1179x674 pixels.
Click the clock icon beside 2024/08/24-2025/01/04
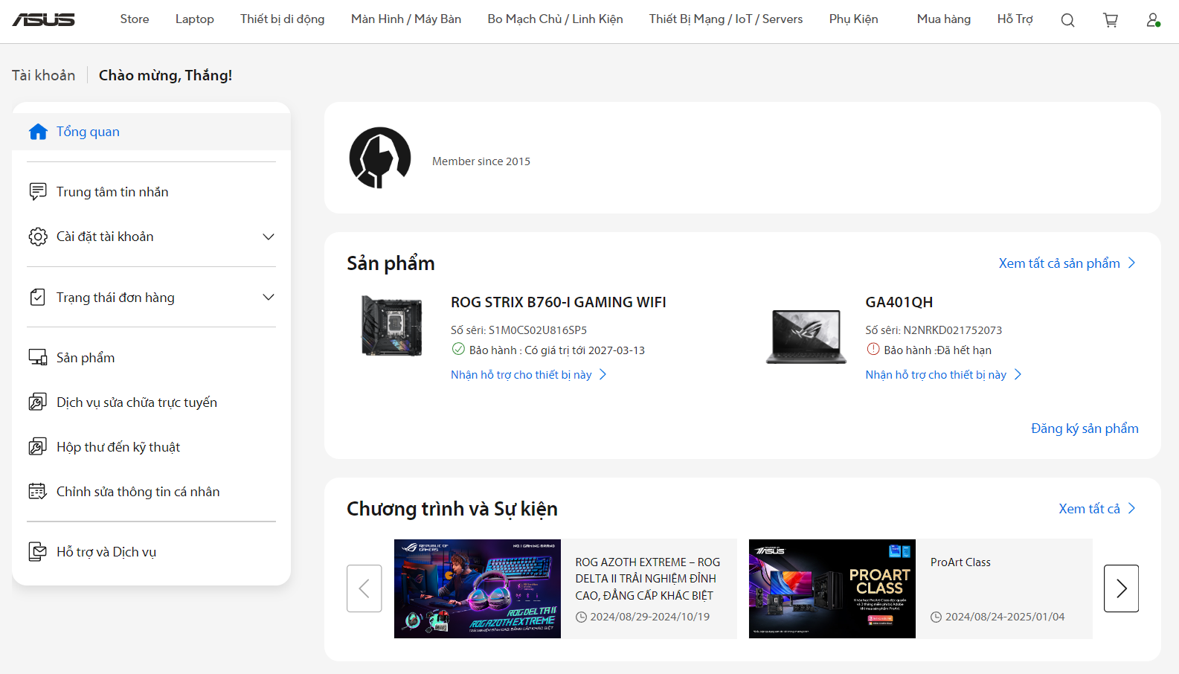937,617
